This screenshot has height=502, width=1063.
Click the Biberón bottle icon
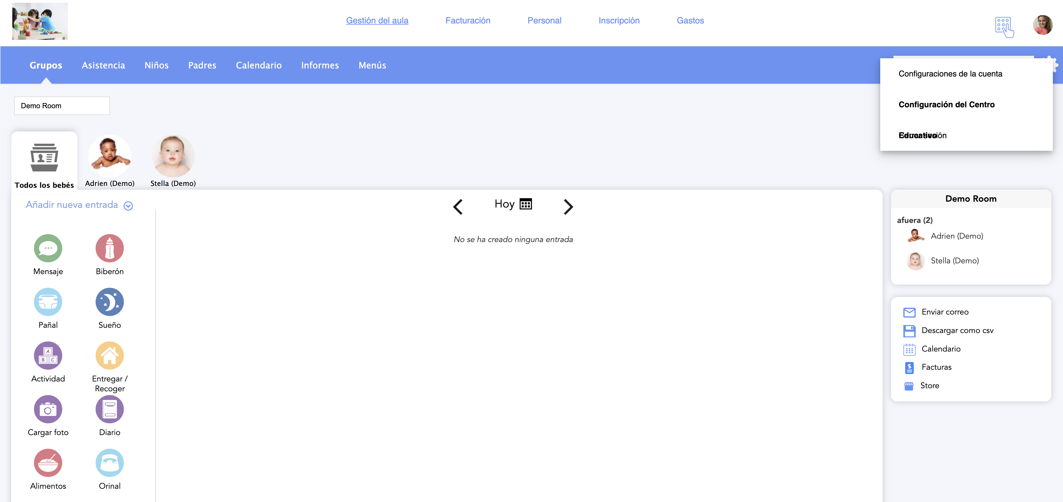[109, 248]
